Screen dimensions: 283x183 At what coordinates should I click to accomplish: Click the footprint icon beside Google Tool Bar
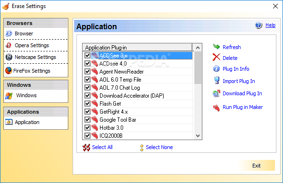click(95, 120)
